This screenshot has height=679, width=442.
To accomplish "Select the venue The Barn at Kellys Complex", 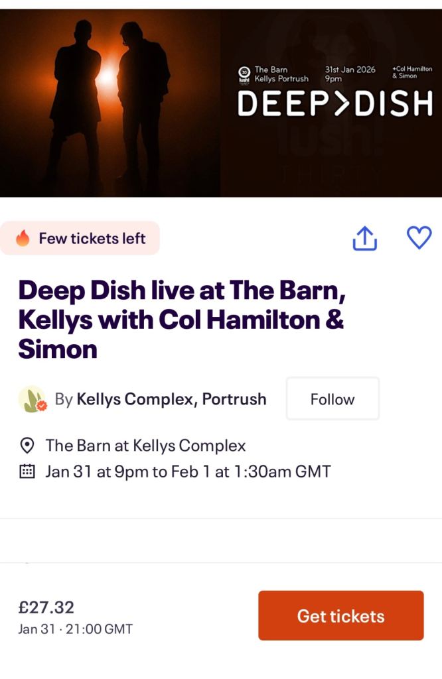I will coord(145,445).
